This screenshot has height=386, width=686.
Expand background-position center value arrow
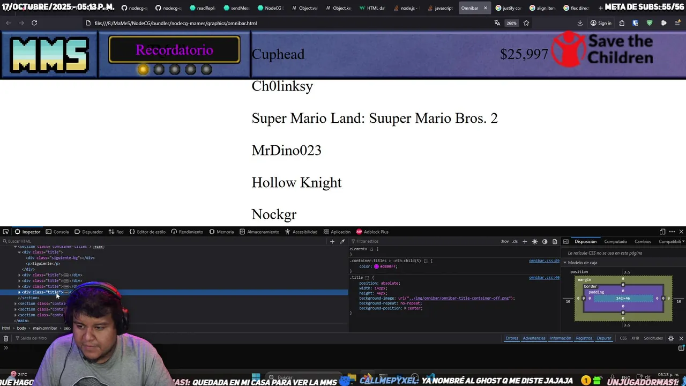(406, 308)
